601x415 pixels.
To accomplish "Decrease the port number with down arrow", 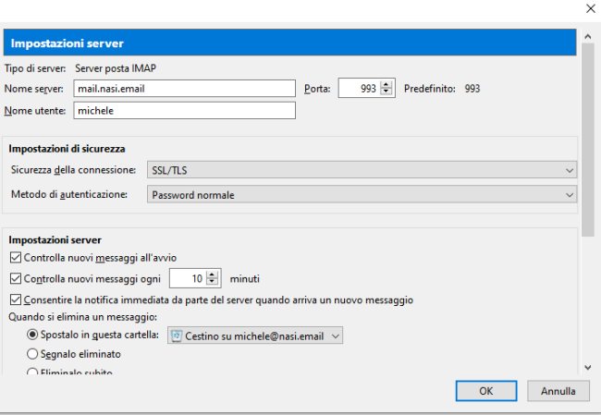I will pos(386,92).
